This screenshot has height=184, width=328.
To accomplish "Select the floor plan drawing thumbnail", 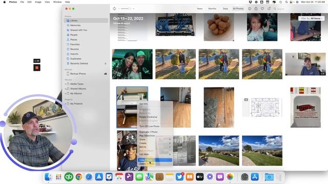I will [262, 107].
